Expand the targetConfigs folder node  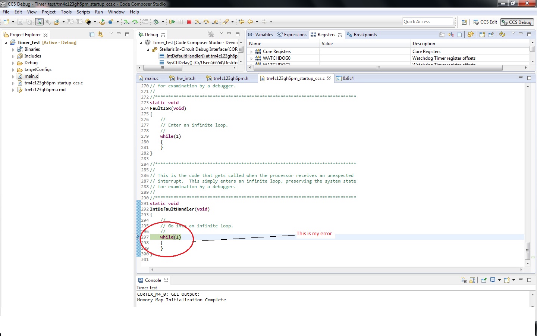(x=13, y=70)
